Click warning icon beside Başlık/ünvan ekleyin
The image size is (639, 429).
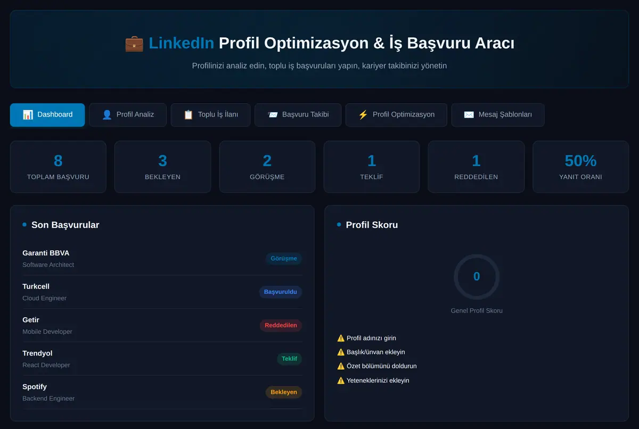point(341,352)
